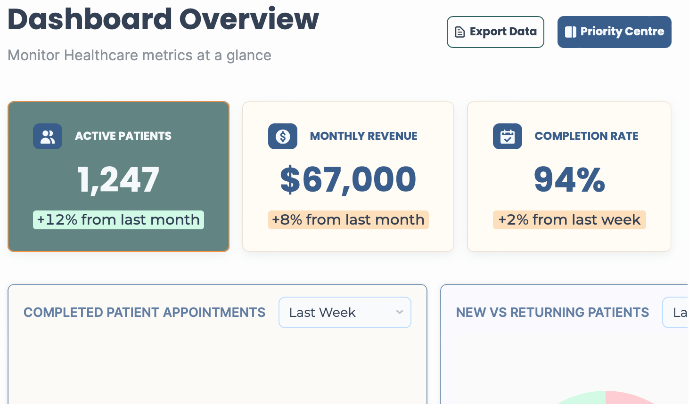
Task: Toggle the highlighted Active Patients card selection
Action: coord(118,177)
